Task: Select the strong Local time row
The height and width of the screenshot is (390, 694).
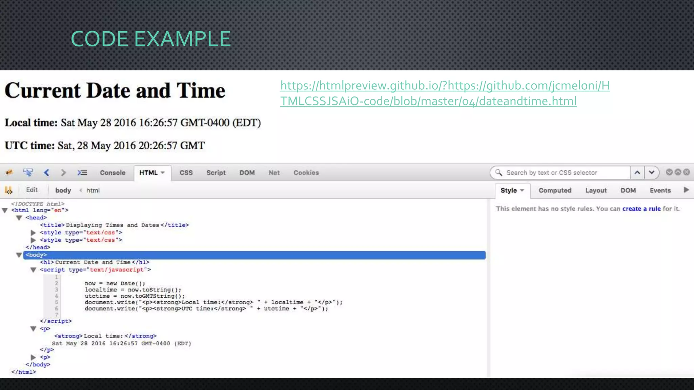Action: [x=105, y=336]
